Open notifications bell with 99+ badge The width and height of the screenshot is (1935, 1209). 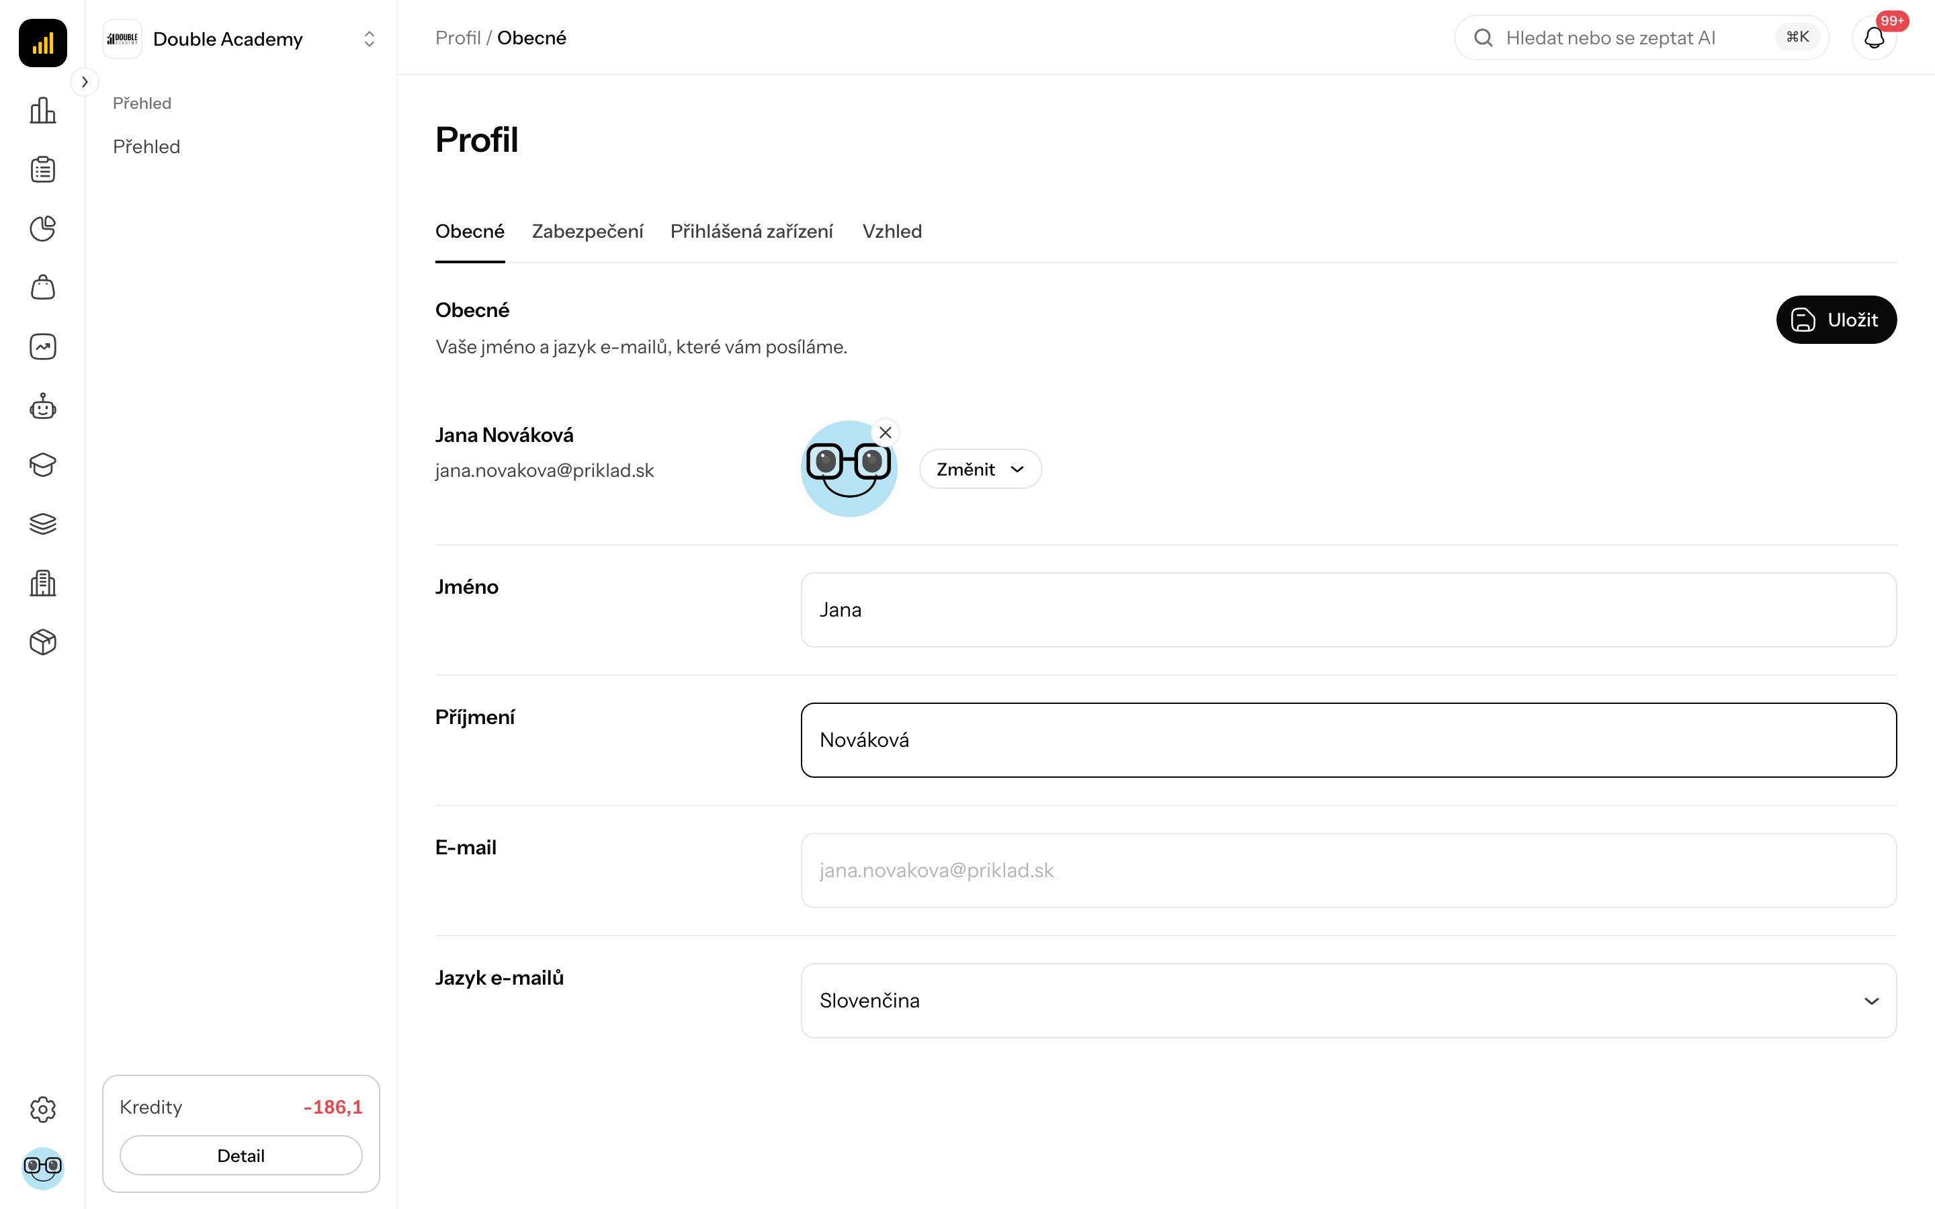[1875, 38]
